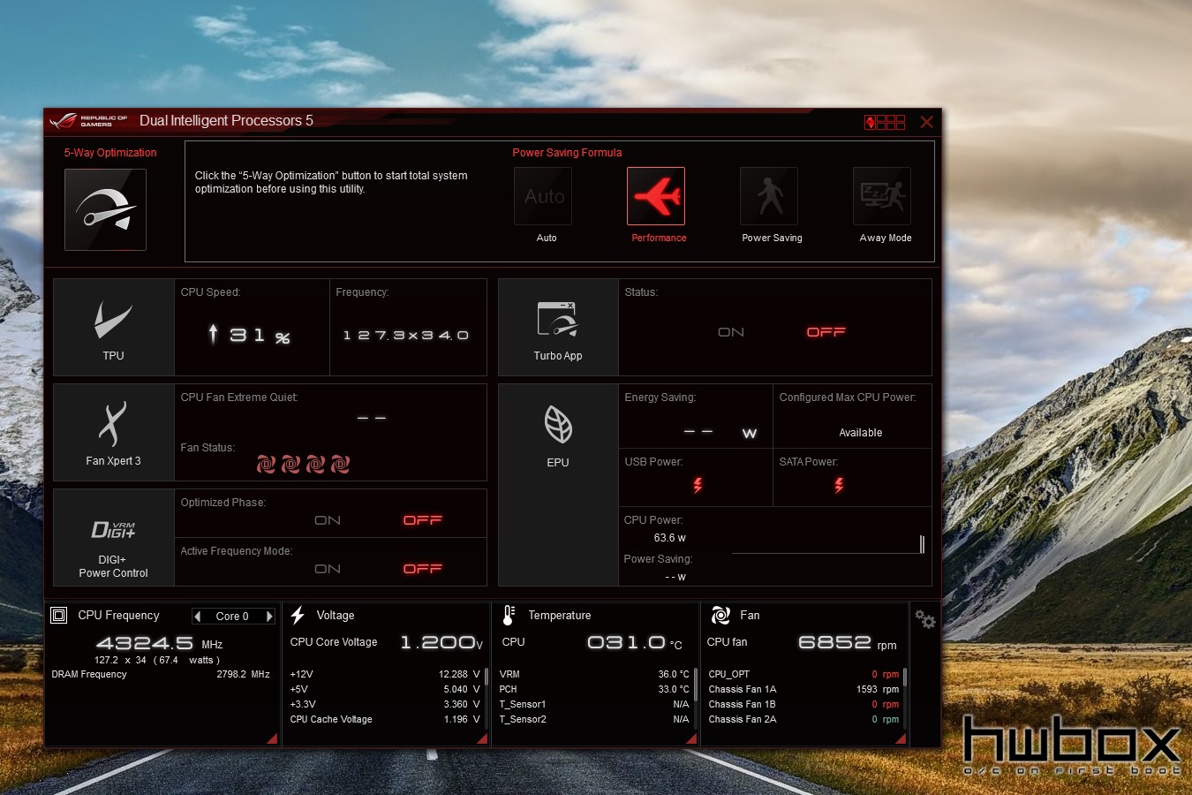Click the SATA Power lightning icon
Screen dimensions: 1192x795
pyautogui.click(x=839, y=485)
